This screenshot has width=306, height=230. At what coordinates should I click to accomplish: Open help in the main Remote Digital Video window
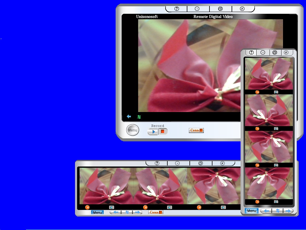(x=176, y=9)
